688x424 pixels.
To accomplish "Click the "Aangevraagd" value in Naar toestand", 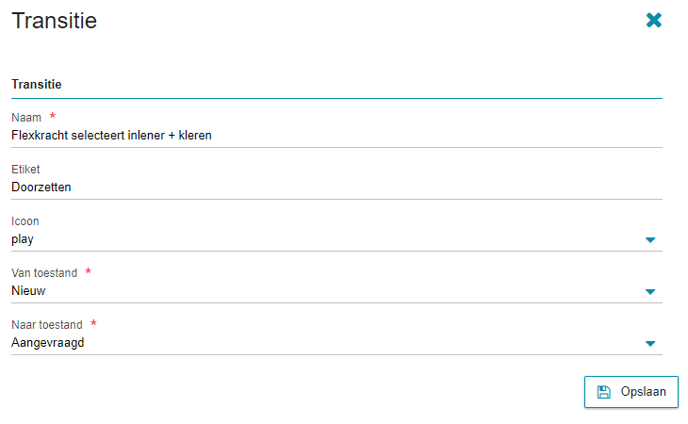I will click(x=48, y=343).
